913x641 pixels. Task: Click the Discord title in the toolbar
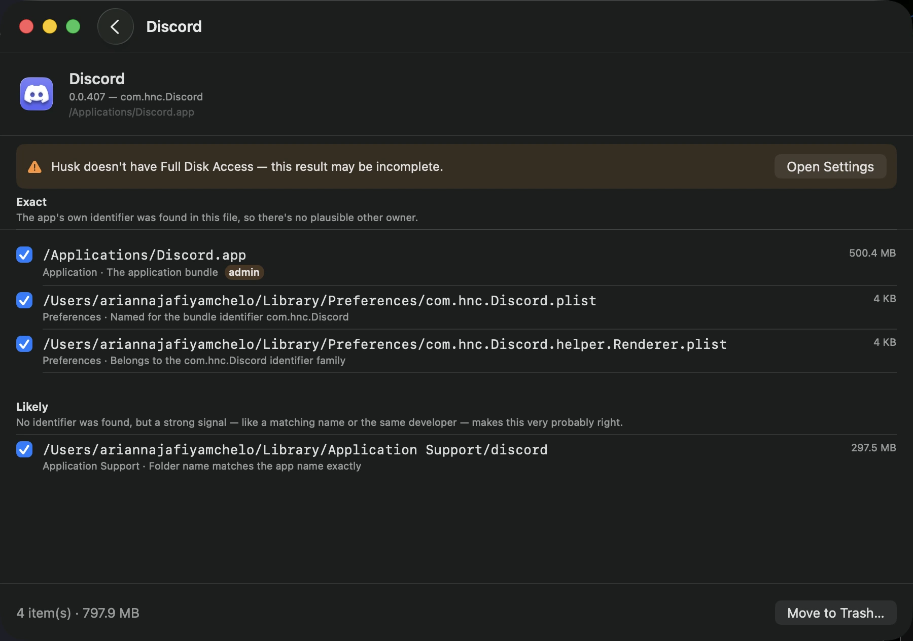click(x=174, y=26)
